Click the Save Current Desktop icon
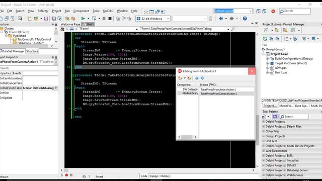Screen dimensions: 322x181 [x=258, y=11]
